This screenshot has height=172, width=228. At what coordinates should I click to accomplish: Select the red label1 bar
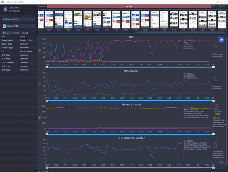click(x=129, y=6)
